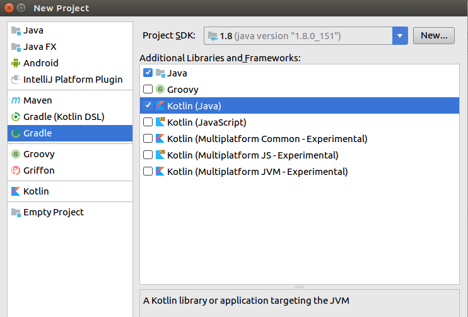This screenshot has width=468, height=317.
Task: Close the New Project dialog
Action: (x=9, y=8)
